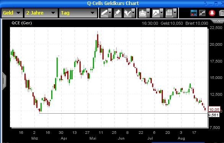This screenshot has width=224, height=143.
Task: Select the line drawing pencil tool
Action: (104, 13)
